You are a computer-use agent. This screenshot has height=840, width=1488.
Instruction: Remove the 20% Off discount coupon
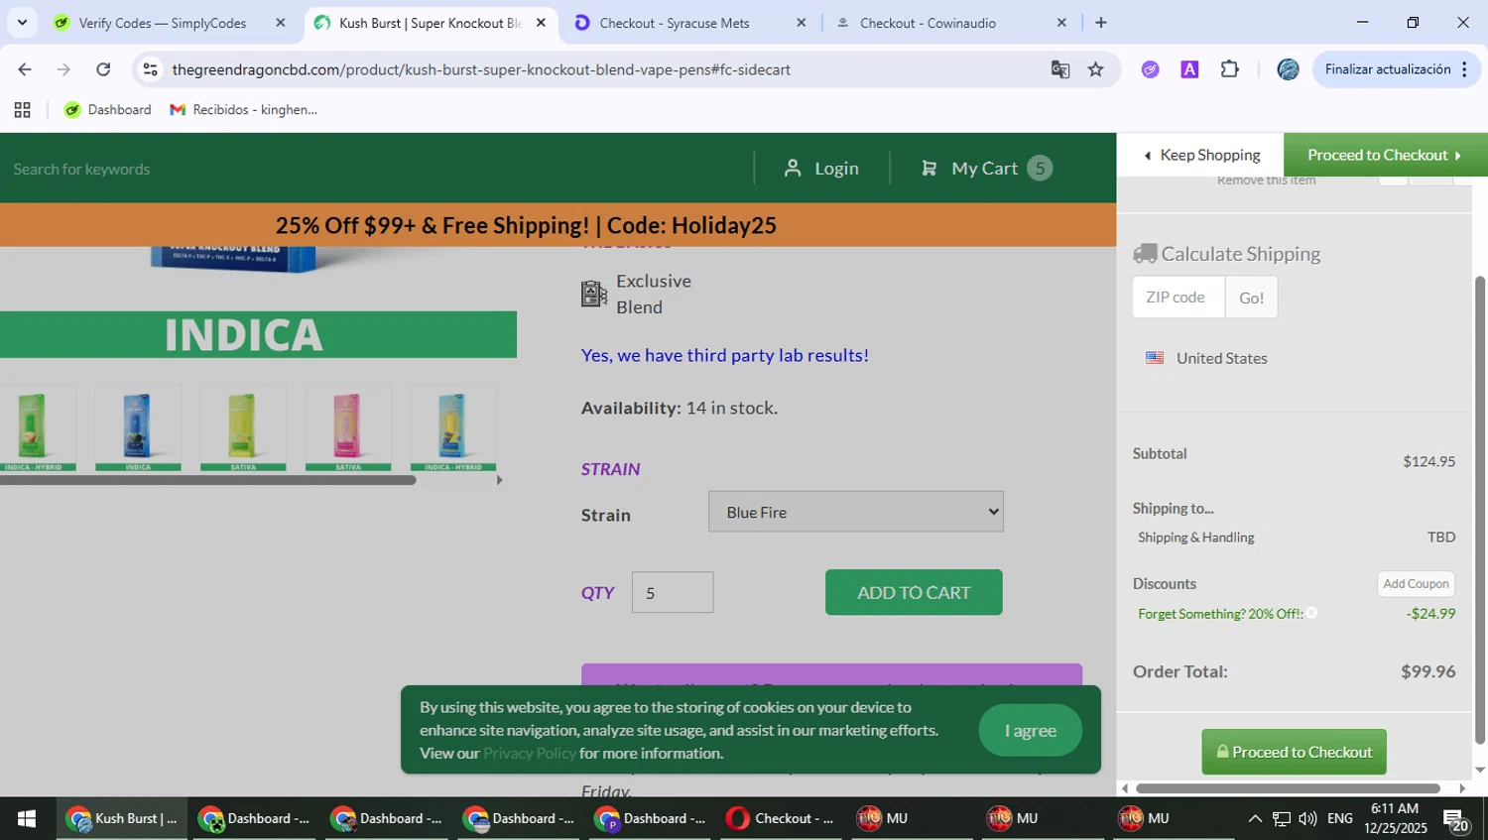point(1311,613)
